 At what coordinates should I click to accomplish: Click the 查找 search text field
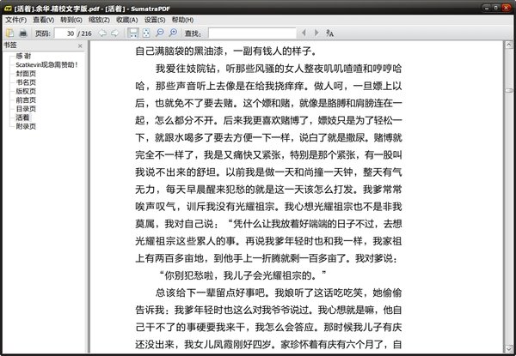[252, 33]
